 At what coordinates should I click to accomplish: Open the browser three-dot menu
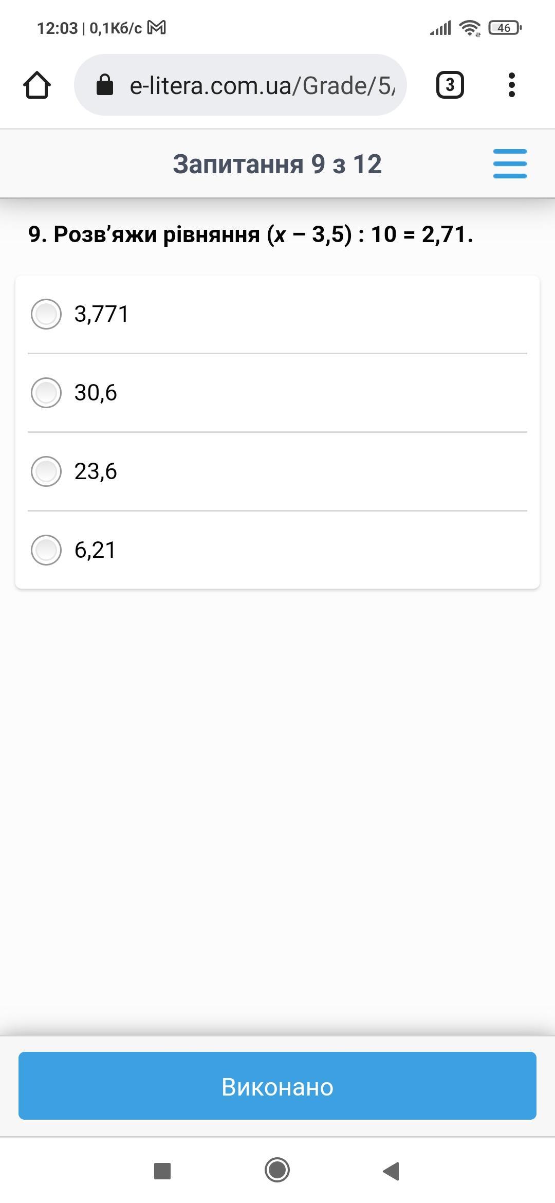pos(511,85)
